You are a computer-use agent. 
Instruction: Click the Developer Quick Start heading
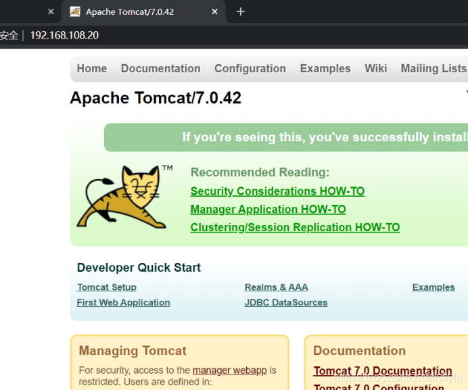(x=139, y=268)
